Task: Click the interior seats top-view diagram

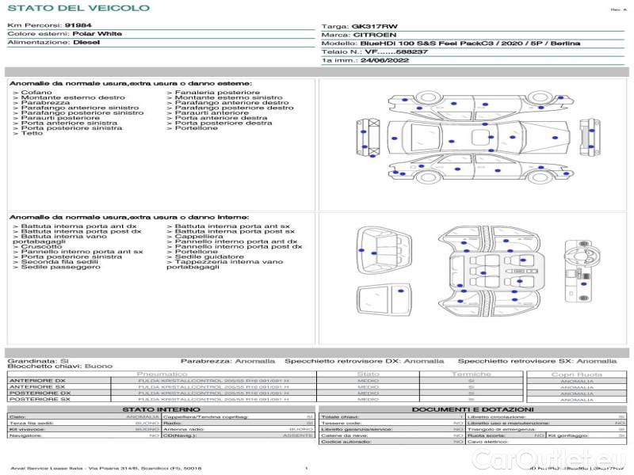Action: [489, 271]
